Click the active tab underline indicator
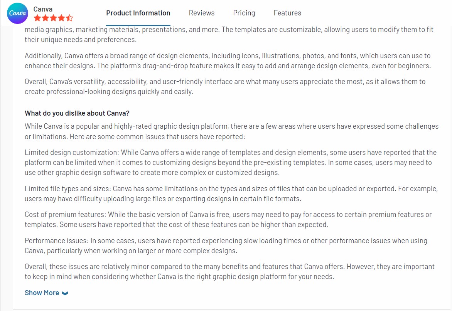Viewport: 452px width, 311px height. tap(138, 25)
